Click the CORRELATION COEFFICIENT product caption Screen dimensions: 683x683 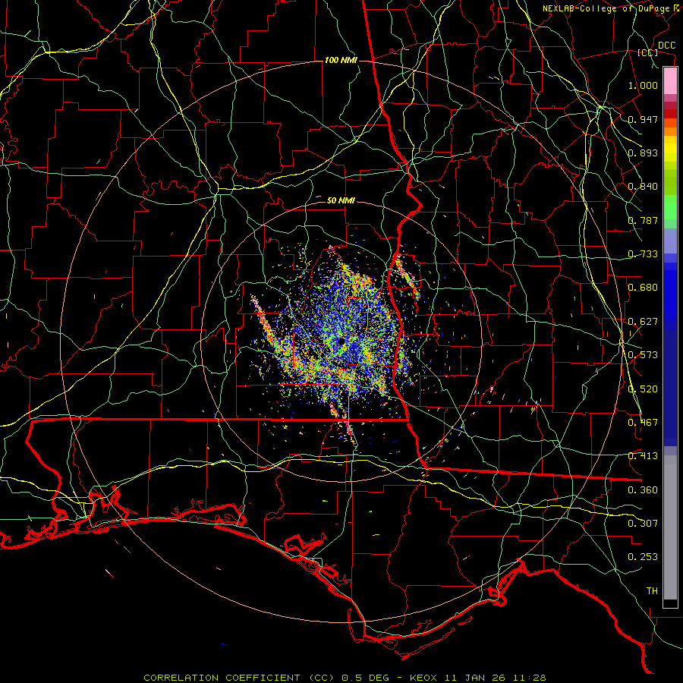(239, 678)
